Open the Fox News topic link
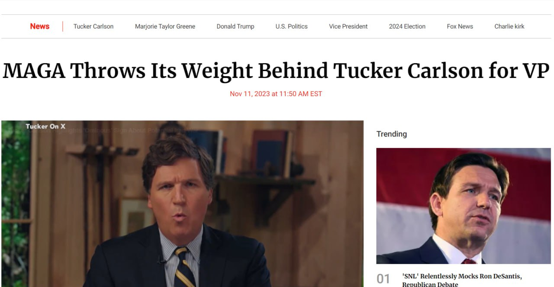554x287 pixels. pos(460,26)
